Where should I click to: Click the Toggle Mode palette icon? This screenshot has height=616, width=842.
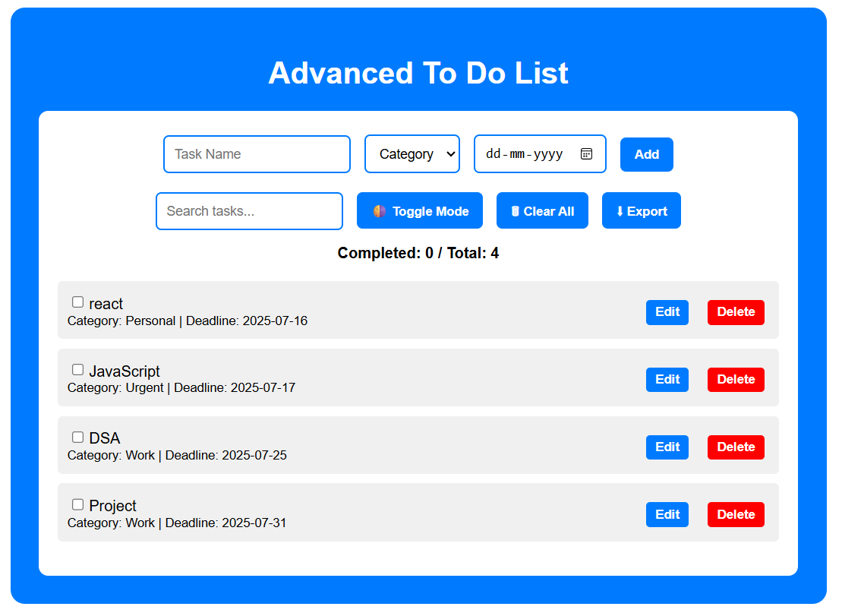click(380, 211)
